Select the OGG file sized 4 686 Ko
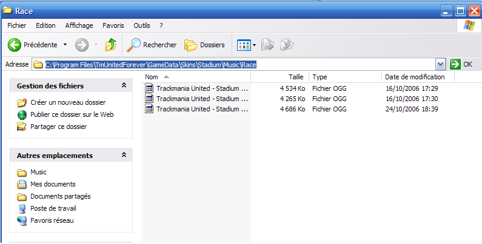The height and width of the screenshot is (244, 482). [202, 109]
